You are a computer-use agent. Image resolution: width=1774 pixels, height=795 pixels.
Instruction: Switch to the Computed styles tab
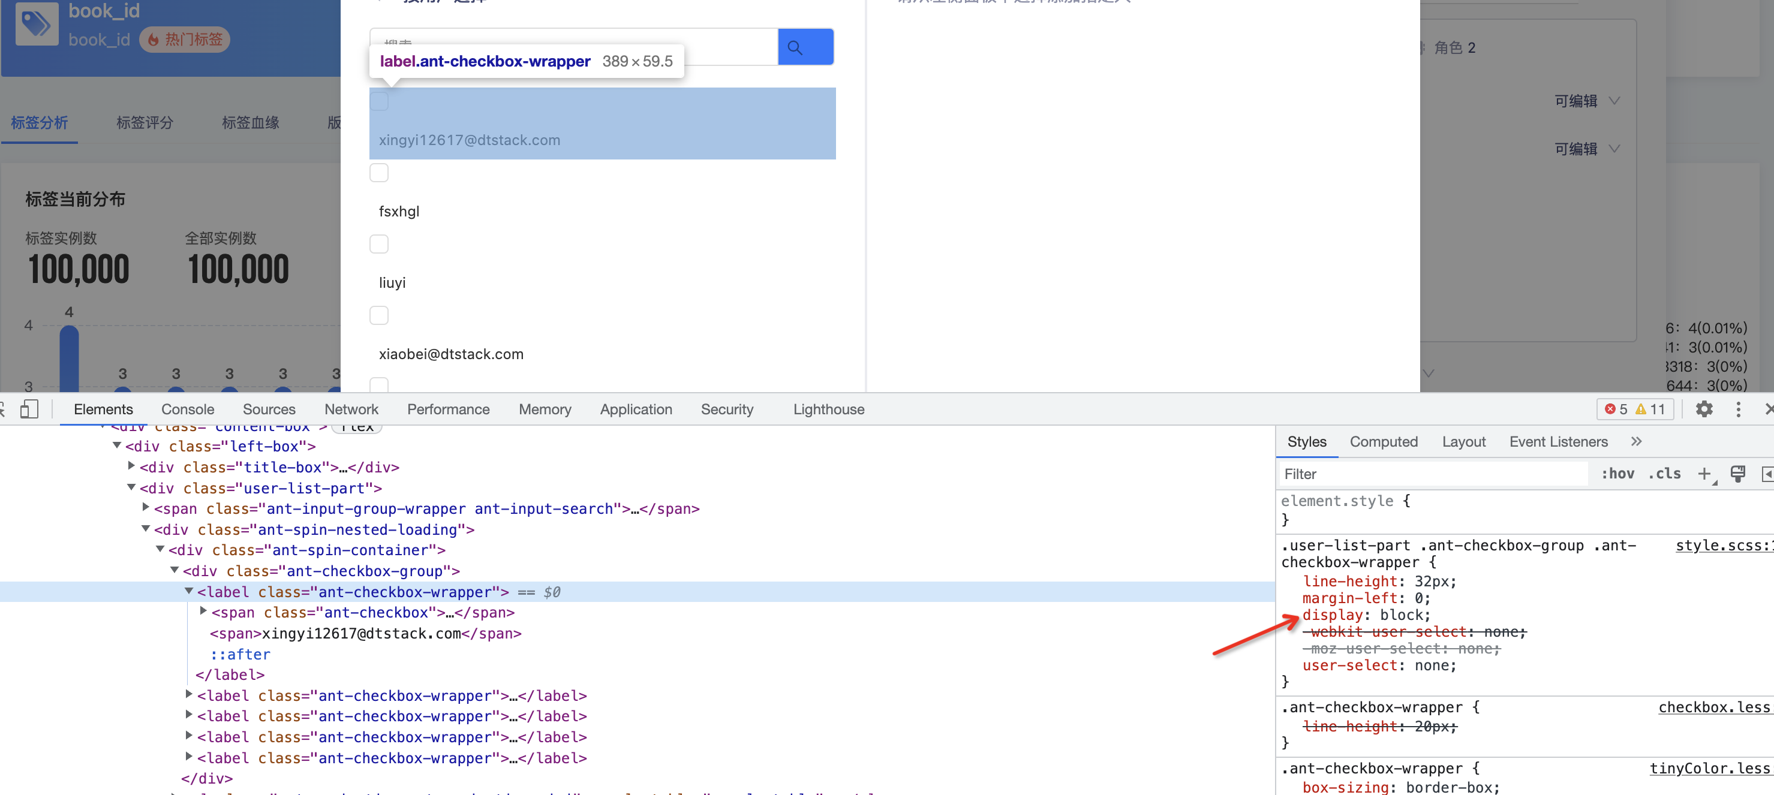click(x=1384, y=441)
